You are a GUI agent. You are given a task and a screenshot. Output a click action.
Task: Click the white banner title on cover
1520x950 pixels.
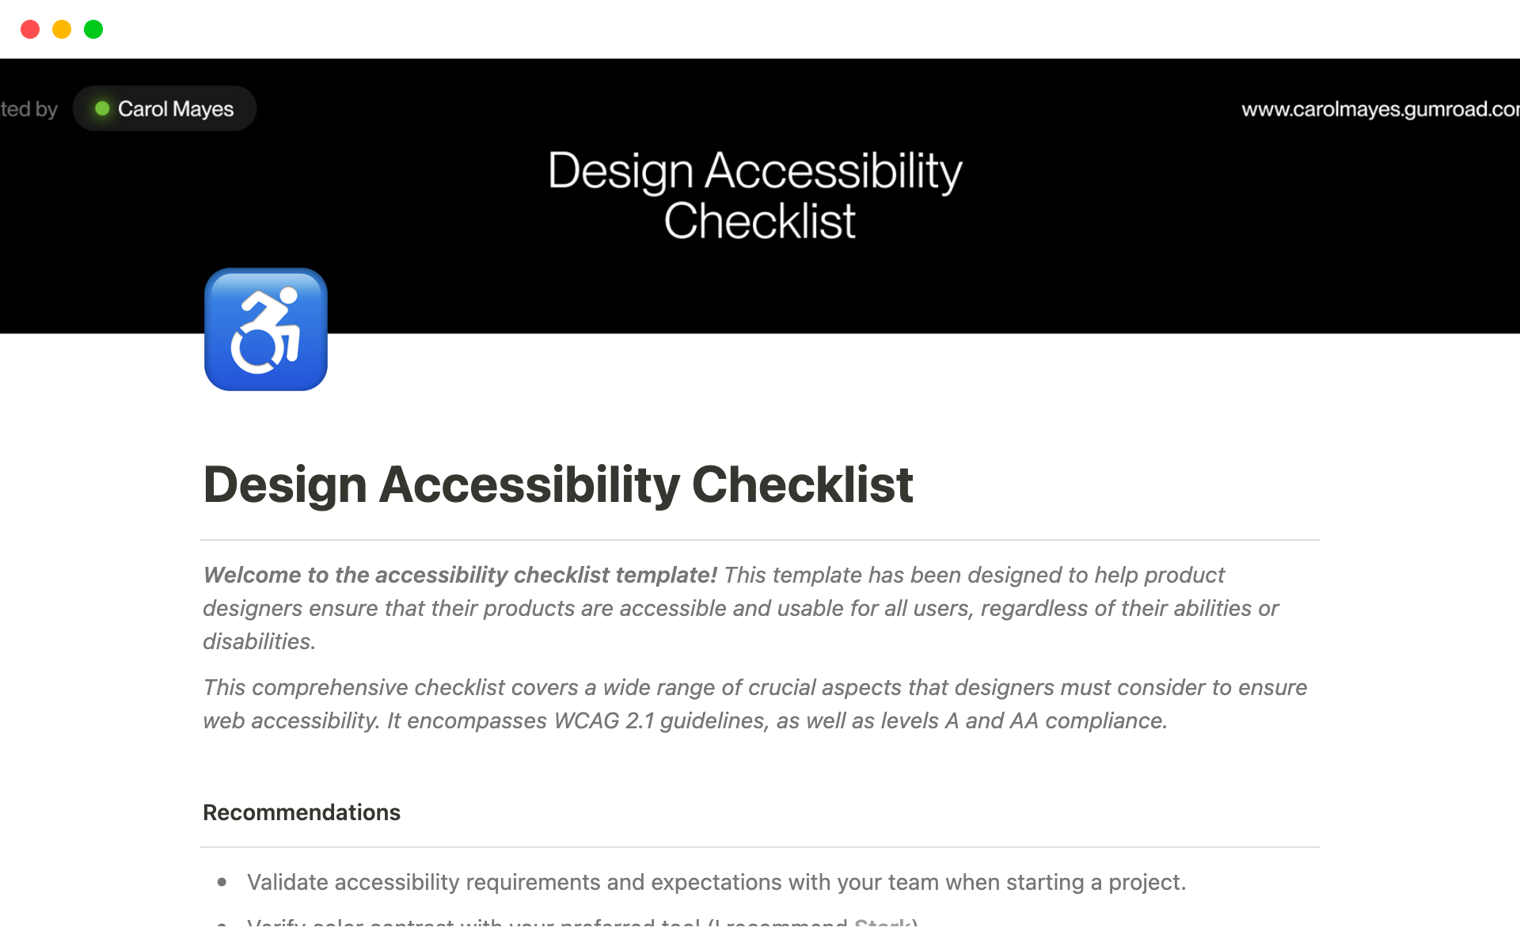pos(756,195)
